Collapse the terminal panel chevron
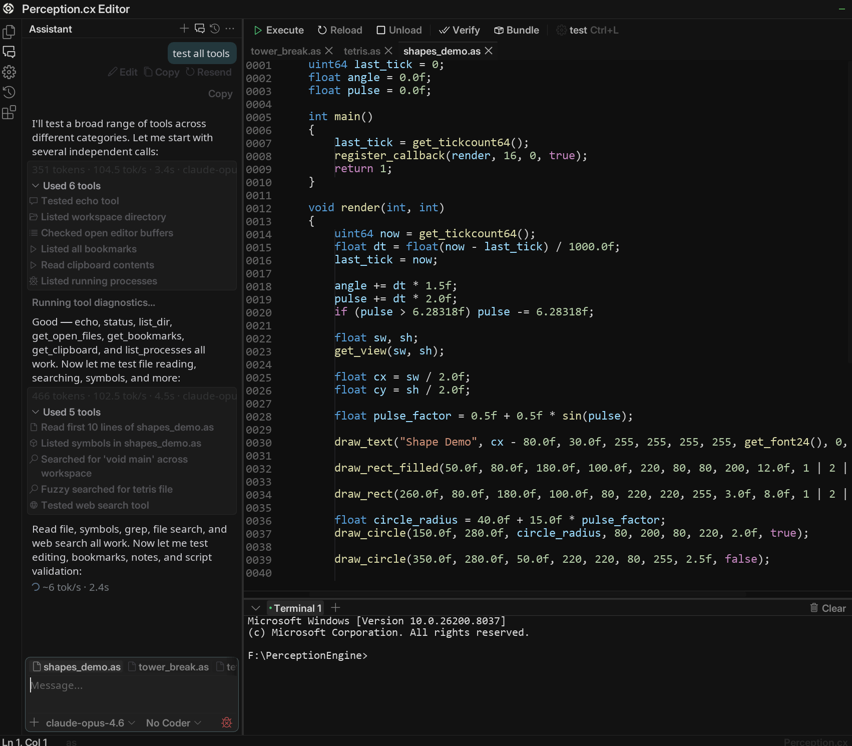Image resolution: width=852 pixels, height=746 pixels. tap(256, 608)
